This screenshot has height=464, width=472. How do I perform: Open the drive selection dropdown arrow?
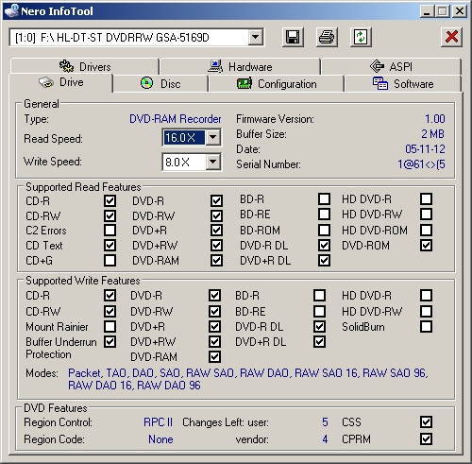point(256,37)
